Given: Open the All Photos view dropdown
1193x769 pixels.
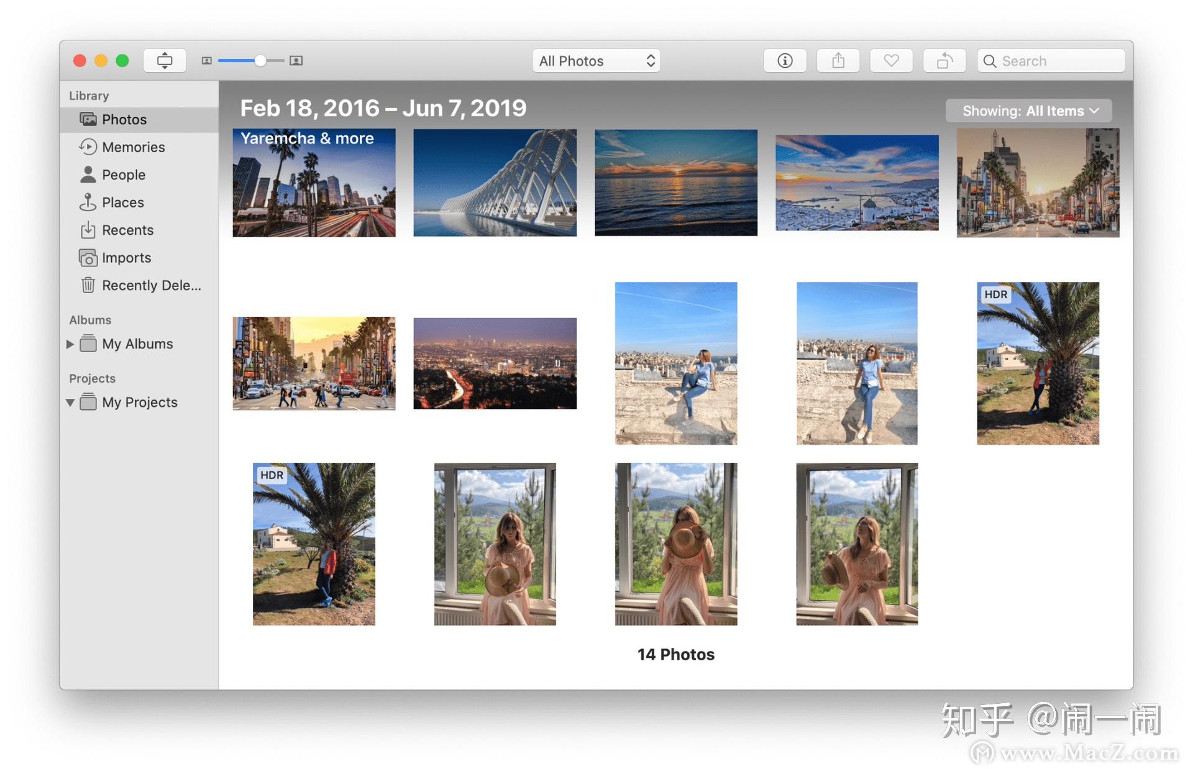Looking at the screenshot, I should (x=596, y=61).
